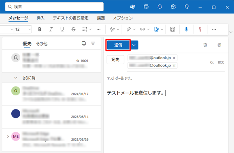Open the apps add-in icon
The image size is (234, 153).
(x=172, y=29)
